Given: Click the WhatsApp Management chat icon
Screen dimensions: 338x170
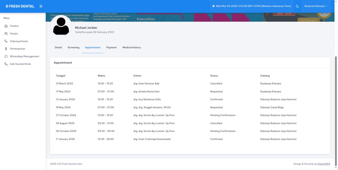Looking at the screenshot, I should point(6,56).
